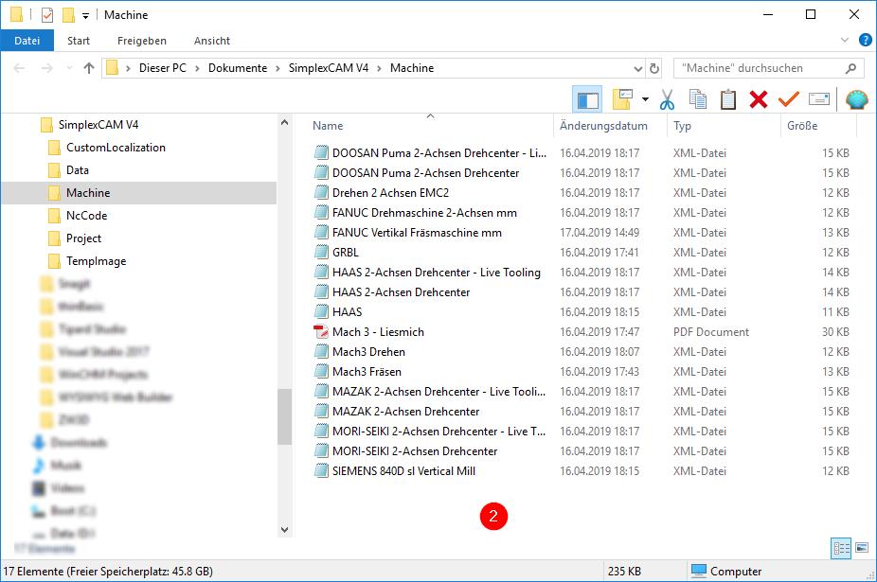Viewport: 877px width, 582px height.
Task: Click the blue Help question mark icon
Action: coord(865,41)
